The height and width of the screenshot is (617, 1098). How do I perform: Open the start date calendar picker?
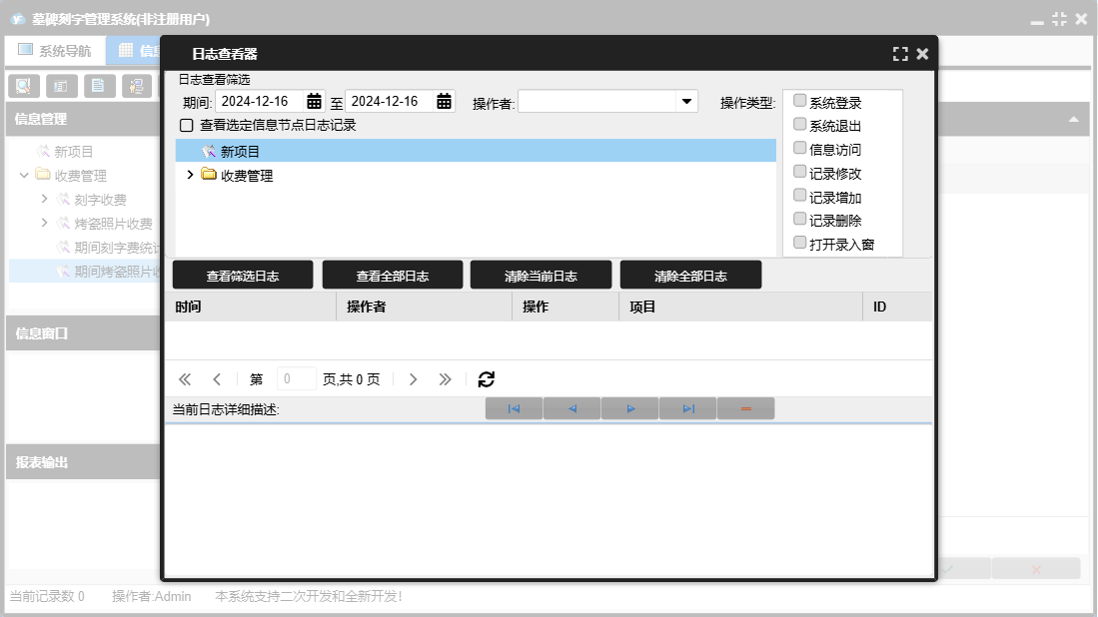coord(314,102)
